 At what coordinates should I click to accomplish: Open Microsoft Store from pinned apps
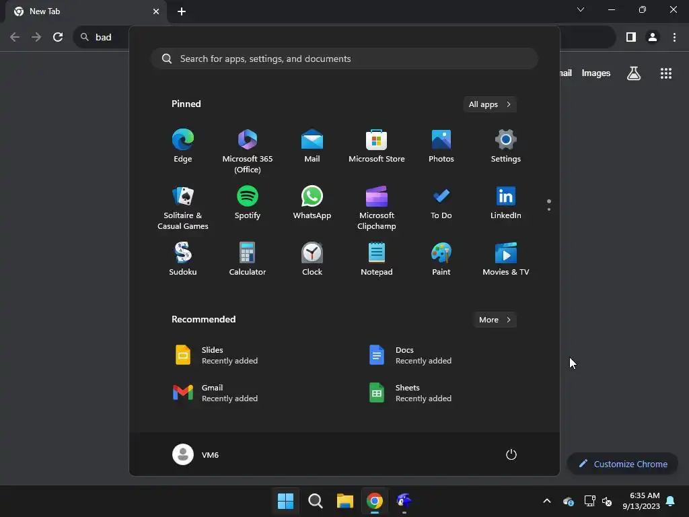point(377,146)
